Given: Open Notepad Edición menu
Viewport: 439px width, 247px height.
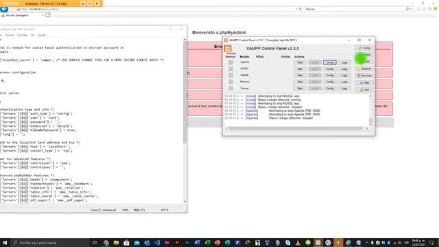Looking at the screenshot, I should [10, 35].
